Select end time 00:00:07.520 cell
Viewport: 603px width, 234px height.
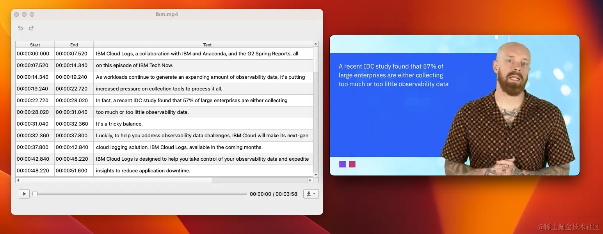click(74, 53)
